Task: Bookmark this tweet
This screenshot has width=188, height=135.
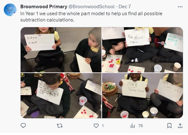Action: point(169,126)
